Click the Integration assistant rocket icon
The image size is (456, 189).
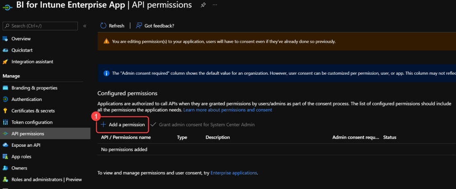[5, 62]
